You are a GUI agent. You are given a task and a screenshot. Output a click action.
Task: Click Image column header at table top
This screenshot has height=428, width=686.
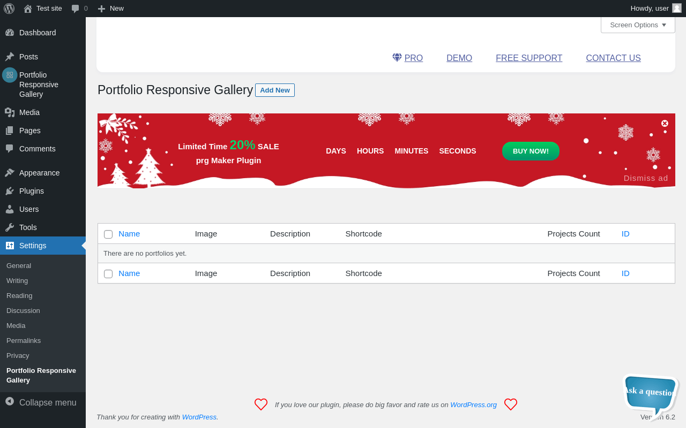(206, 234)
